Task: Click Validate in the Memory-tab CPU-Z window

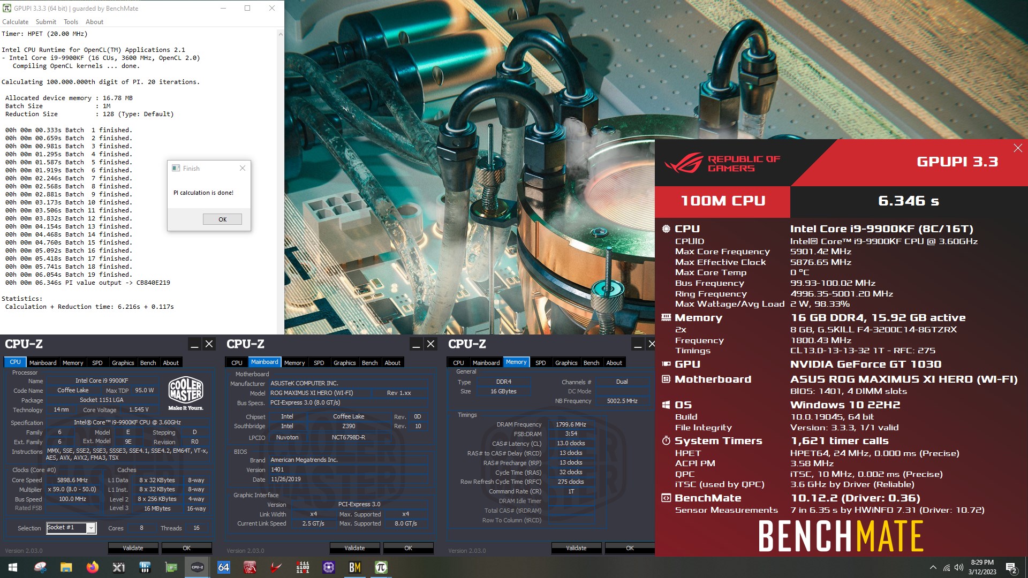Action: pyautogui.click(x=576, y=548)
